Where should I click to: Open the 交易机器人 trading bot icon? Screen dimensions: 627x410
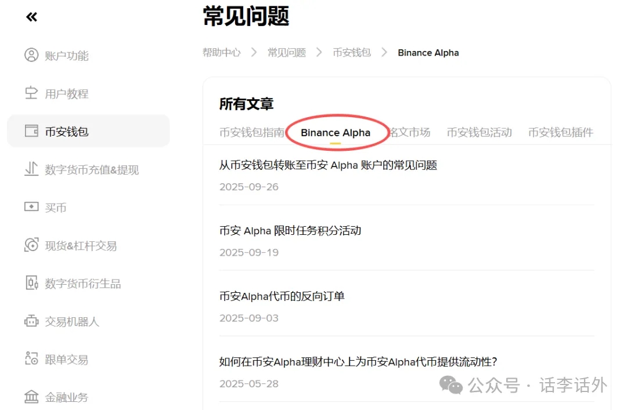pos(31,321)
